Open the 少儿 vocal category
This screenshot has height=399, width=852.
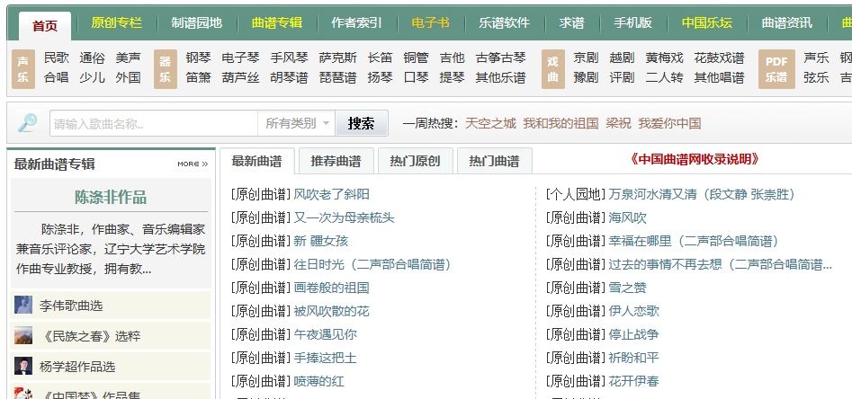coord(93,77)
